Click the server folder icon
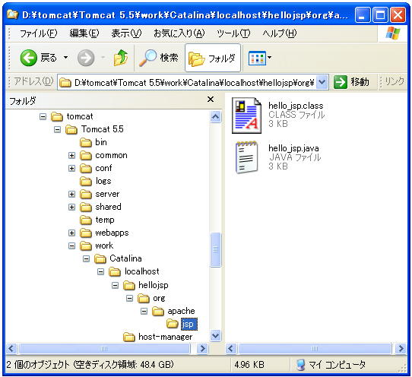Image resolution: width=412 pixels, height=377 pixels. pyautogui.click(x=86, y=194)
